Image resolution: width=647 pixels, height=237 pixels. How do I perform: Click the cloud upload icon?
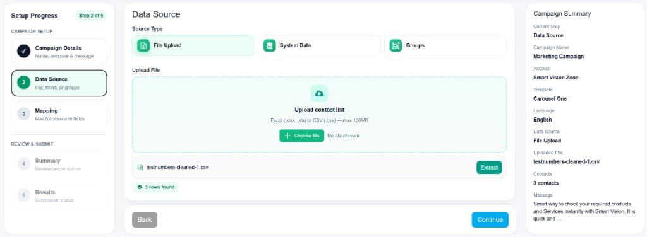click(319, 93)
